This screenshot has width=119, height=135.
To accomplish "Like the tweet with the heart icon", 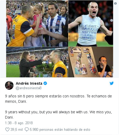I will pos(7,129).
